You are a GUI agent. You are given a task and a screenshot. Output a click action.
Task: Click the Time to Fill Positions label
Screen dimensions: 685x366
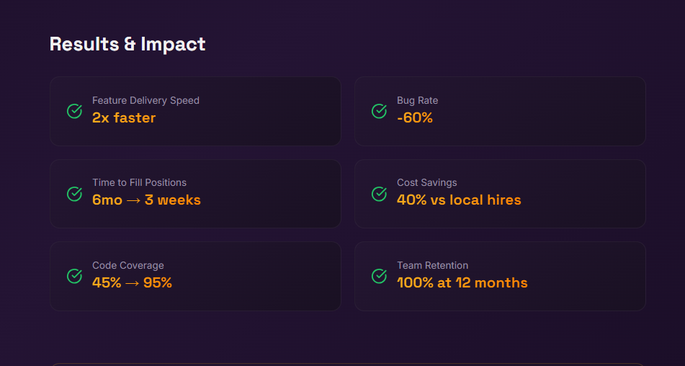click(139, 182)
